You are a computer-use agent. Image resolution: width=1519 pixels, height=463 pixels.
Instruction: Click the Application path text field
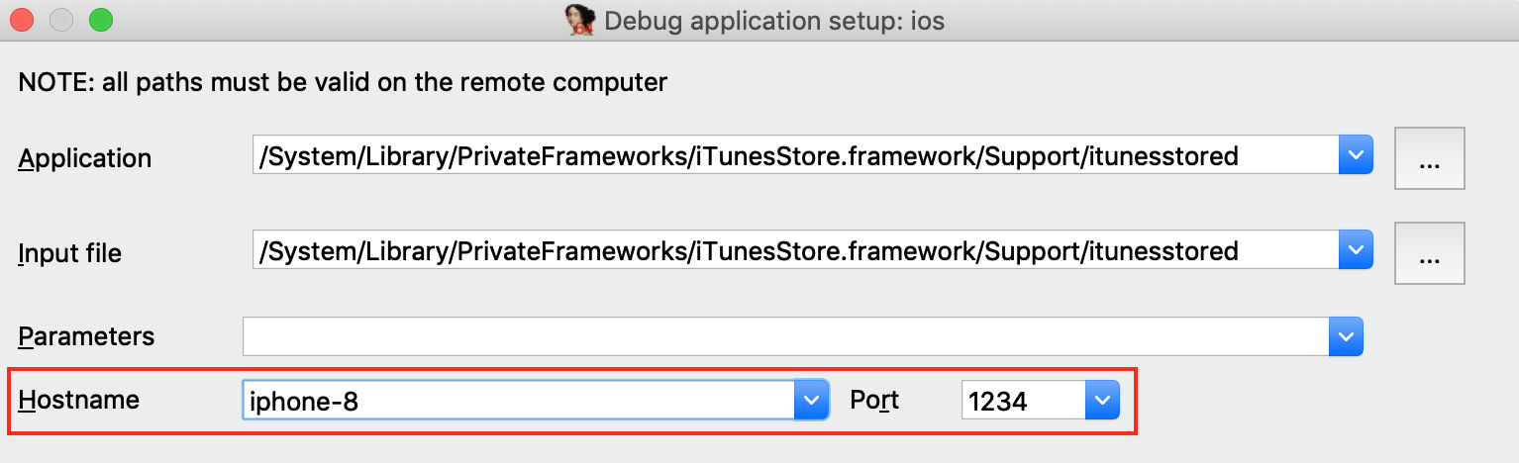pos(794,156)
